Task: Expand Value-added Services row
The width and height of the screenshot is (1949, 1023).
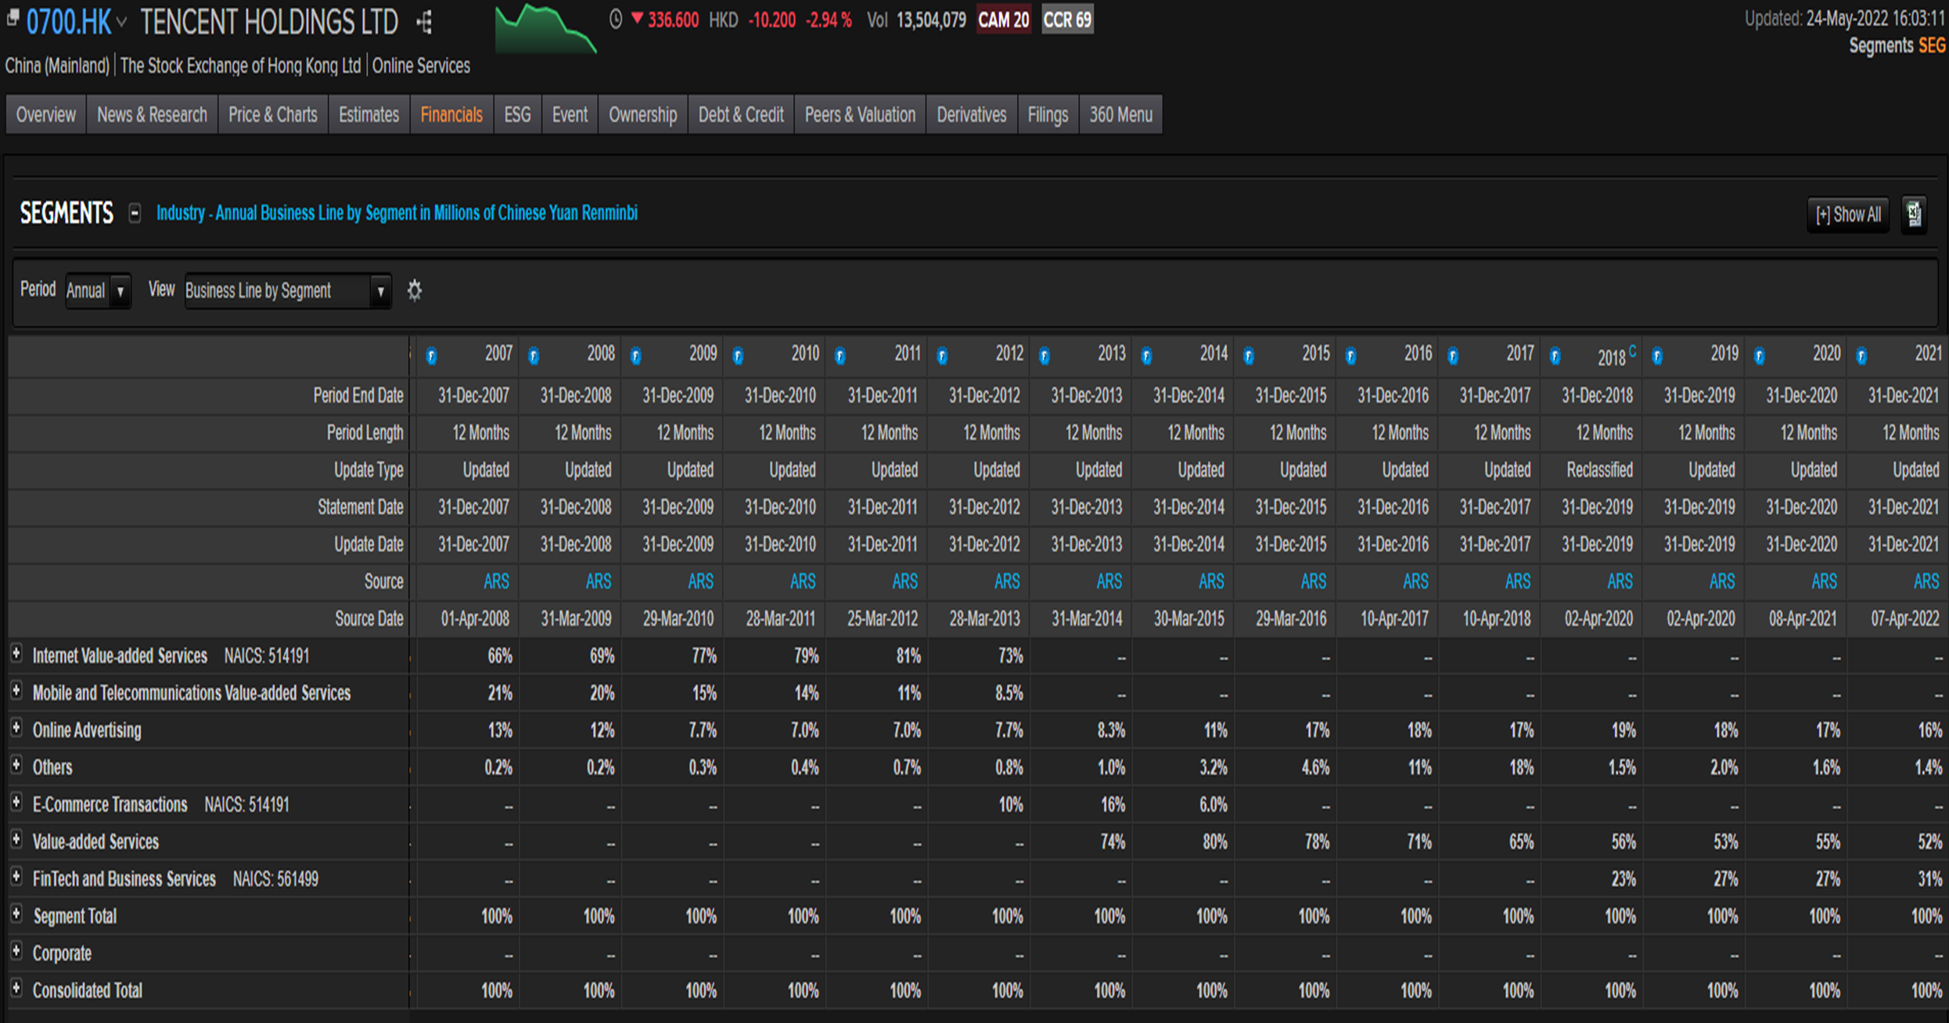Action: pos(16,839)
